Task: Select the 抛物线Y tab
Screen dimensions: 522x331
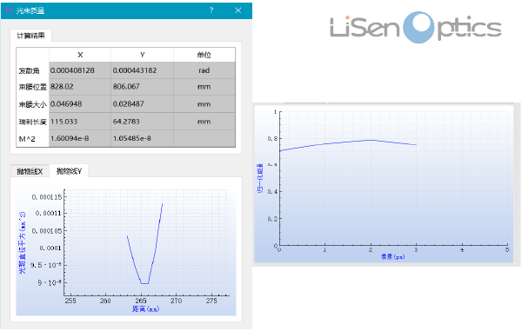Action: [x=69, y=171]
